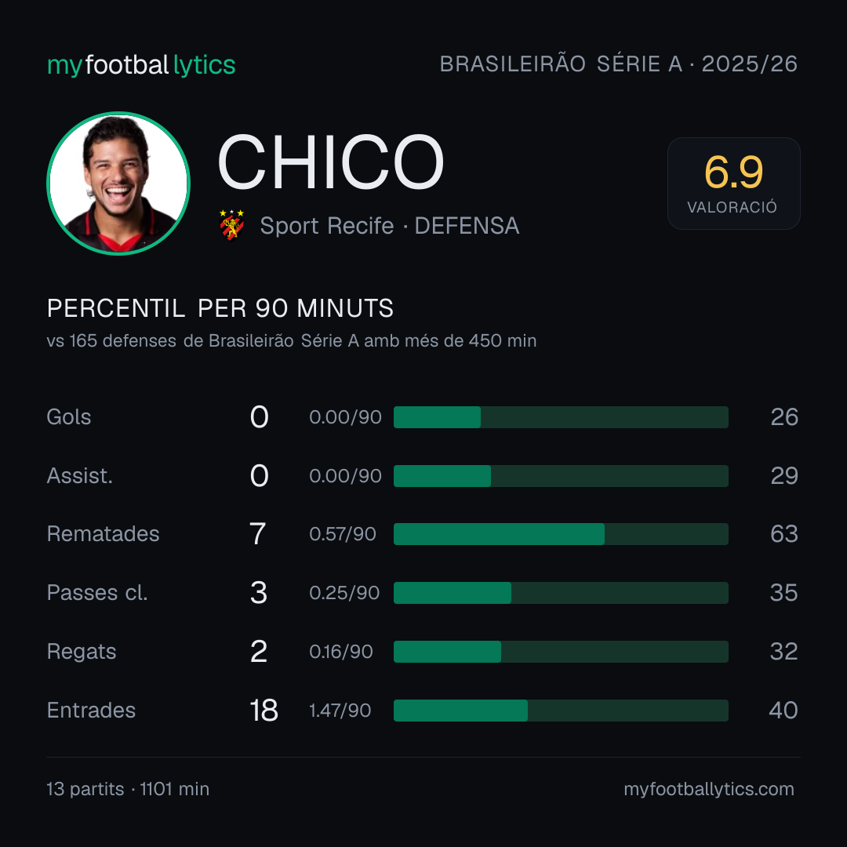Click the Entrades percentile bar
Screen dimensions: 847x847
[x=561, y=711]
